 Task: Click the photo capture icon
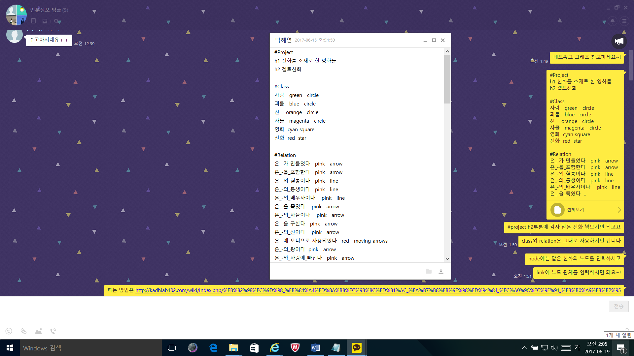coord(39,331)
